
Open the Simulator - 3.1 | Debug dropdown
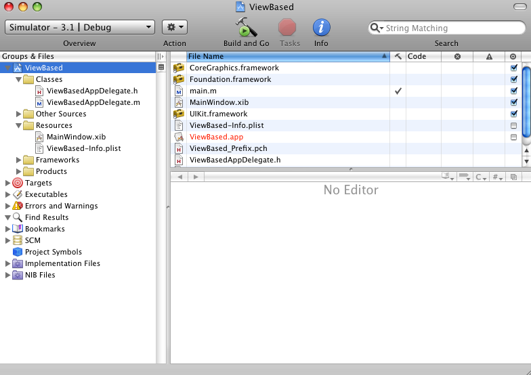[x=80, y=27]
